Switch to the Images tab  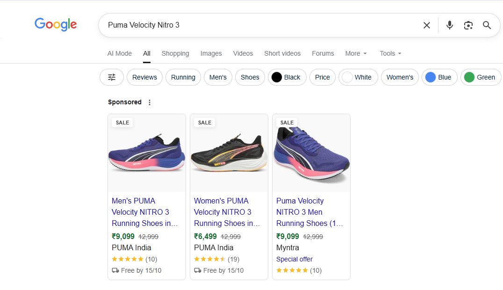tap(211, 53)
